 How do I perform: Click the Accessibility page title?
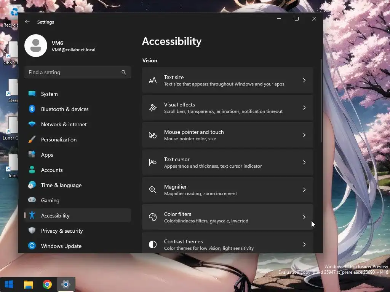172,41
